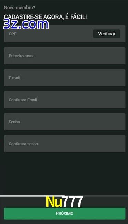Image resolution: width=128 pixels, height=224 pixels.
Task: Click the filled portion of progress bar
Action: pyautogui.click(x=31, y=196)
